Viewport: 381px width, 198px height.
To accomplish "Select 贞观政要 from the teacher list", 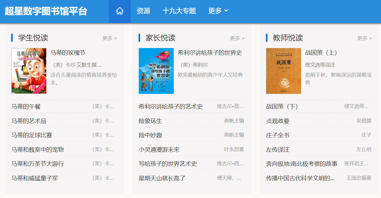I will point(277,121).
